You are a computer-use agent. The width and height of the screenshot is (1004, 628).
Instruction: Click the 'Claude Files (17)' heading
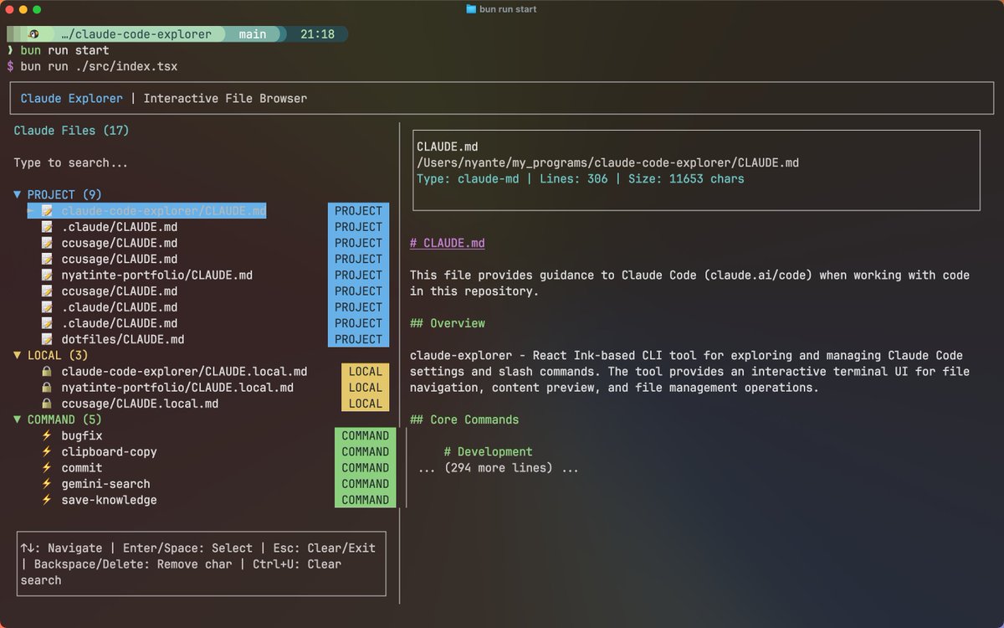[71, 131]
